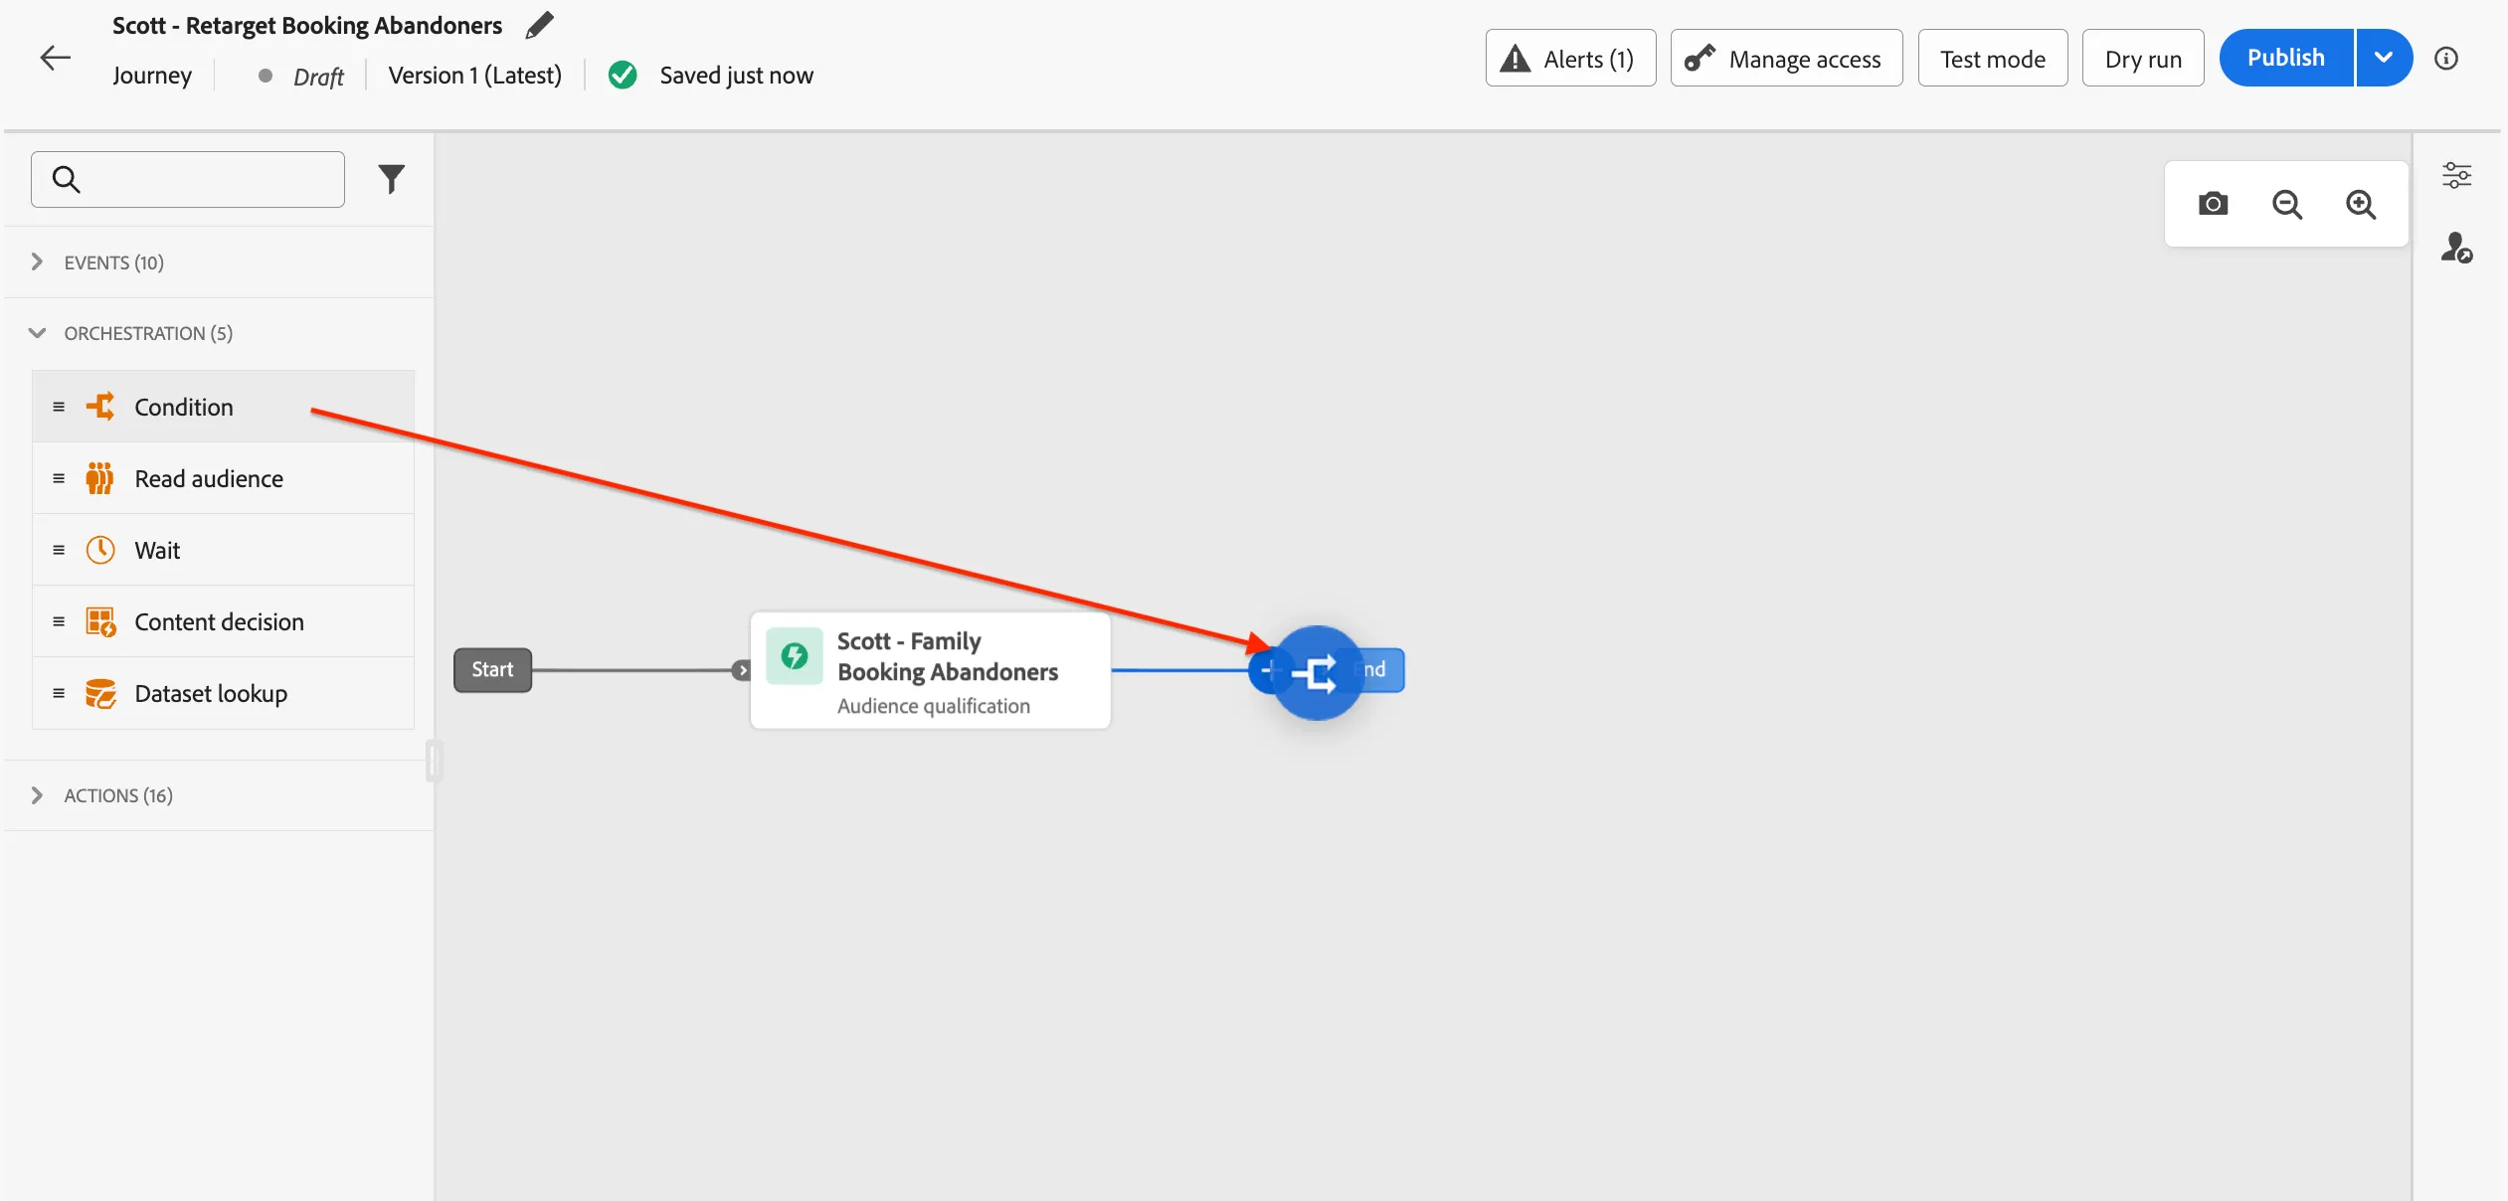Click the left panel collapse handle

pyautogui.click(x=434, y=761)
